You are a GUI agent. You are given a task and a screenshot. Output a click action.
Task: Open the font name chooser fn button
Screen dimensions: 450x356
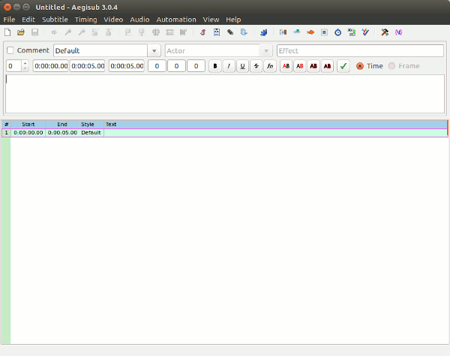270,66
